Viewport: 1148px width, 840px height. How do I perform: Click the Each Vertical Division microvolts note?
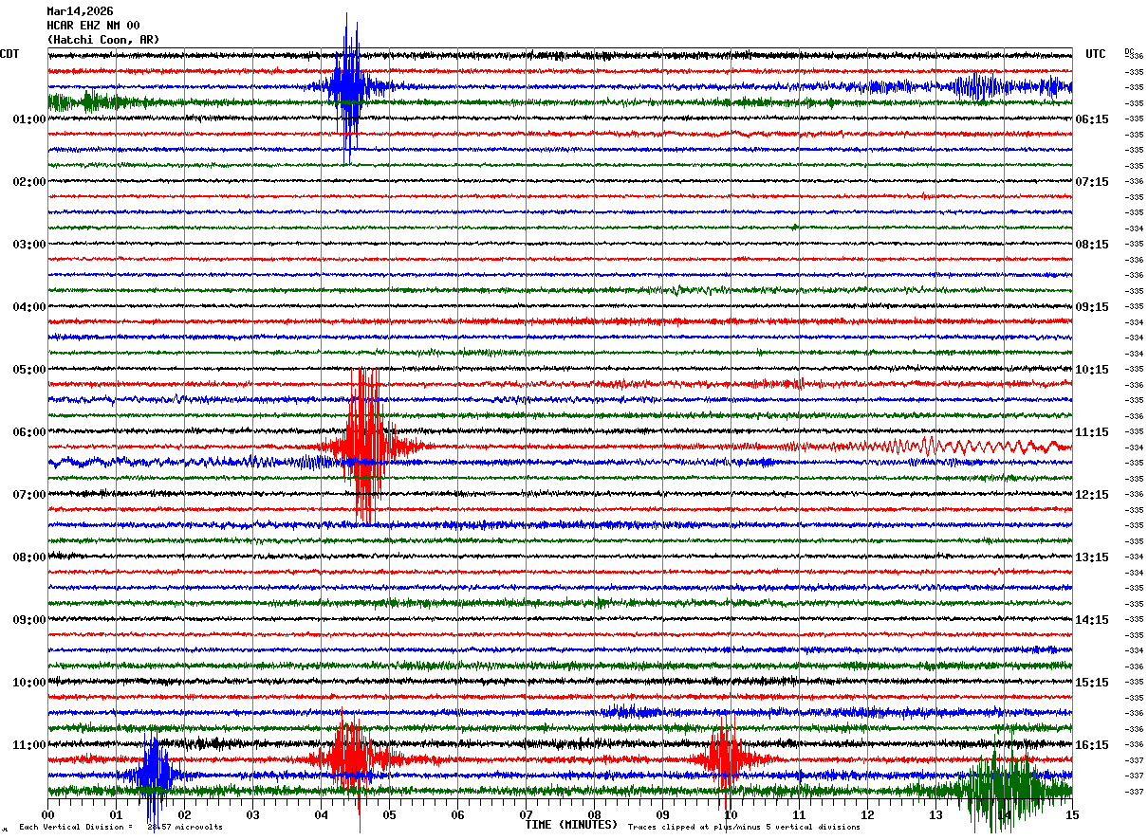click(x=120, y=827)
